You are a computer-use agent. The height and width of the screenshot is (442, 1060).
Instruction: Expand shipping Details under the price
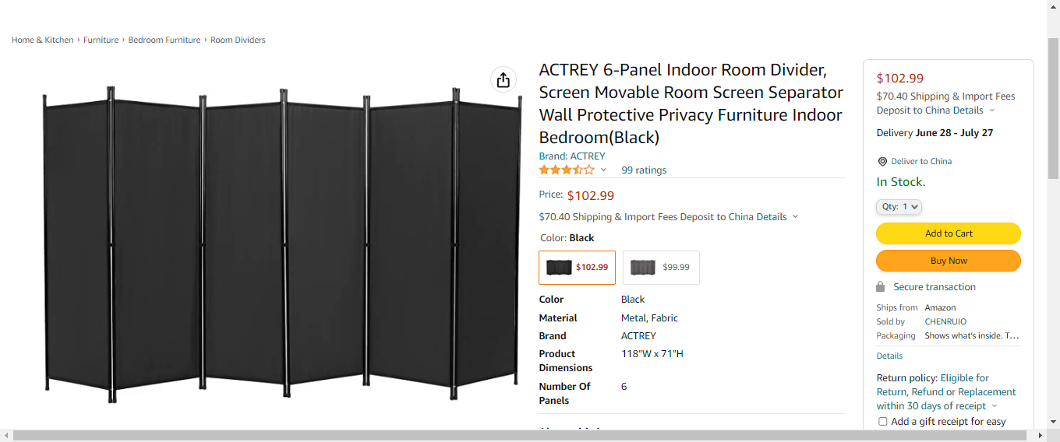(x=777, y=217)
